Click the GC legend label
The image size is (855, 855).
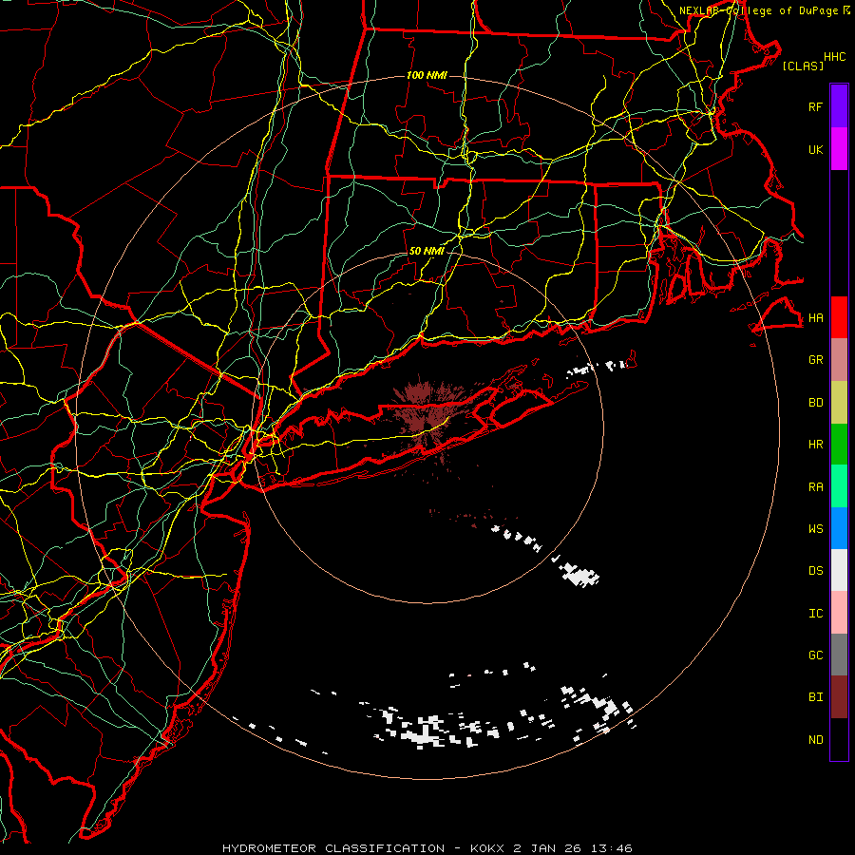pyautogui.click(x=815, y=655)
